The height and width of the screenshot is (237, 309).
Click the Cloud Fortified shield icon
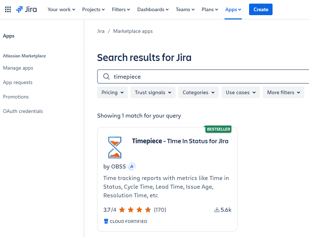(x=106, y=221)
